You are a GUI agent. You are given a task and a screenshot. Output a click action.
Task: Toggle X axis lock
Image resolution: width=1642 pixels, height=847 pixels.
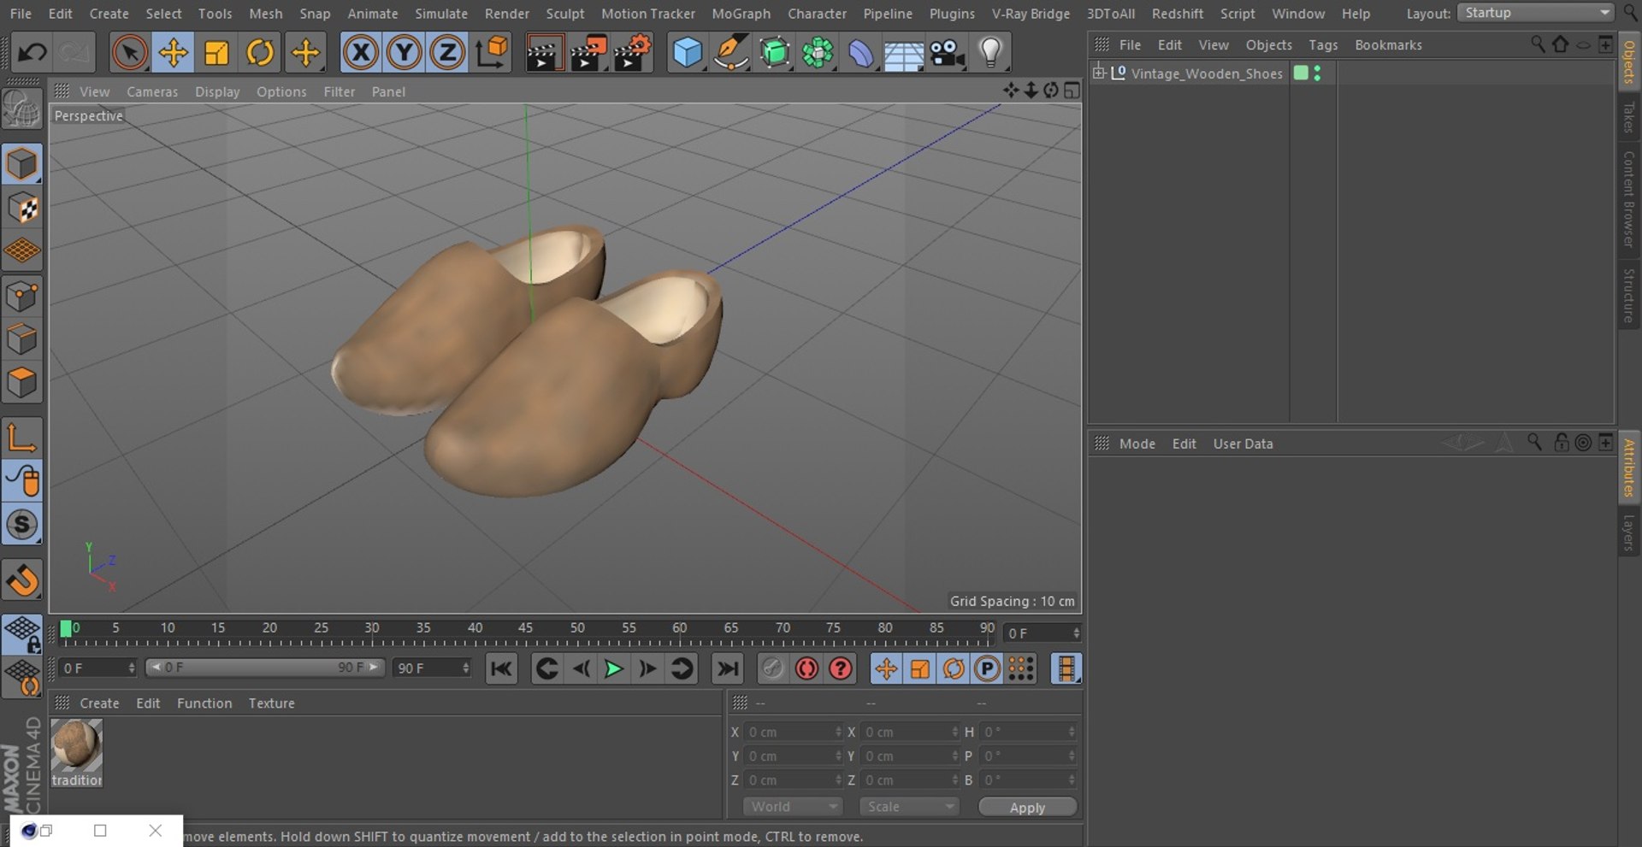(361, 53)
